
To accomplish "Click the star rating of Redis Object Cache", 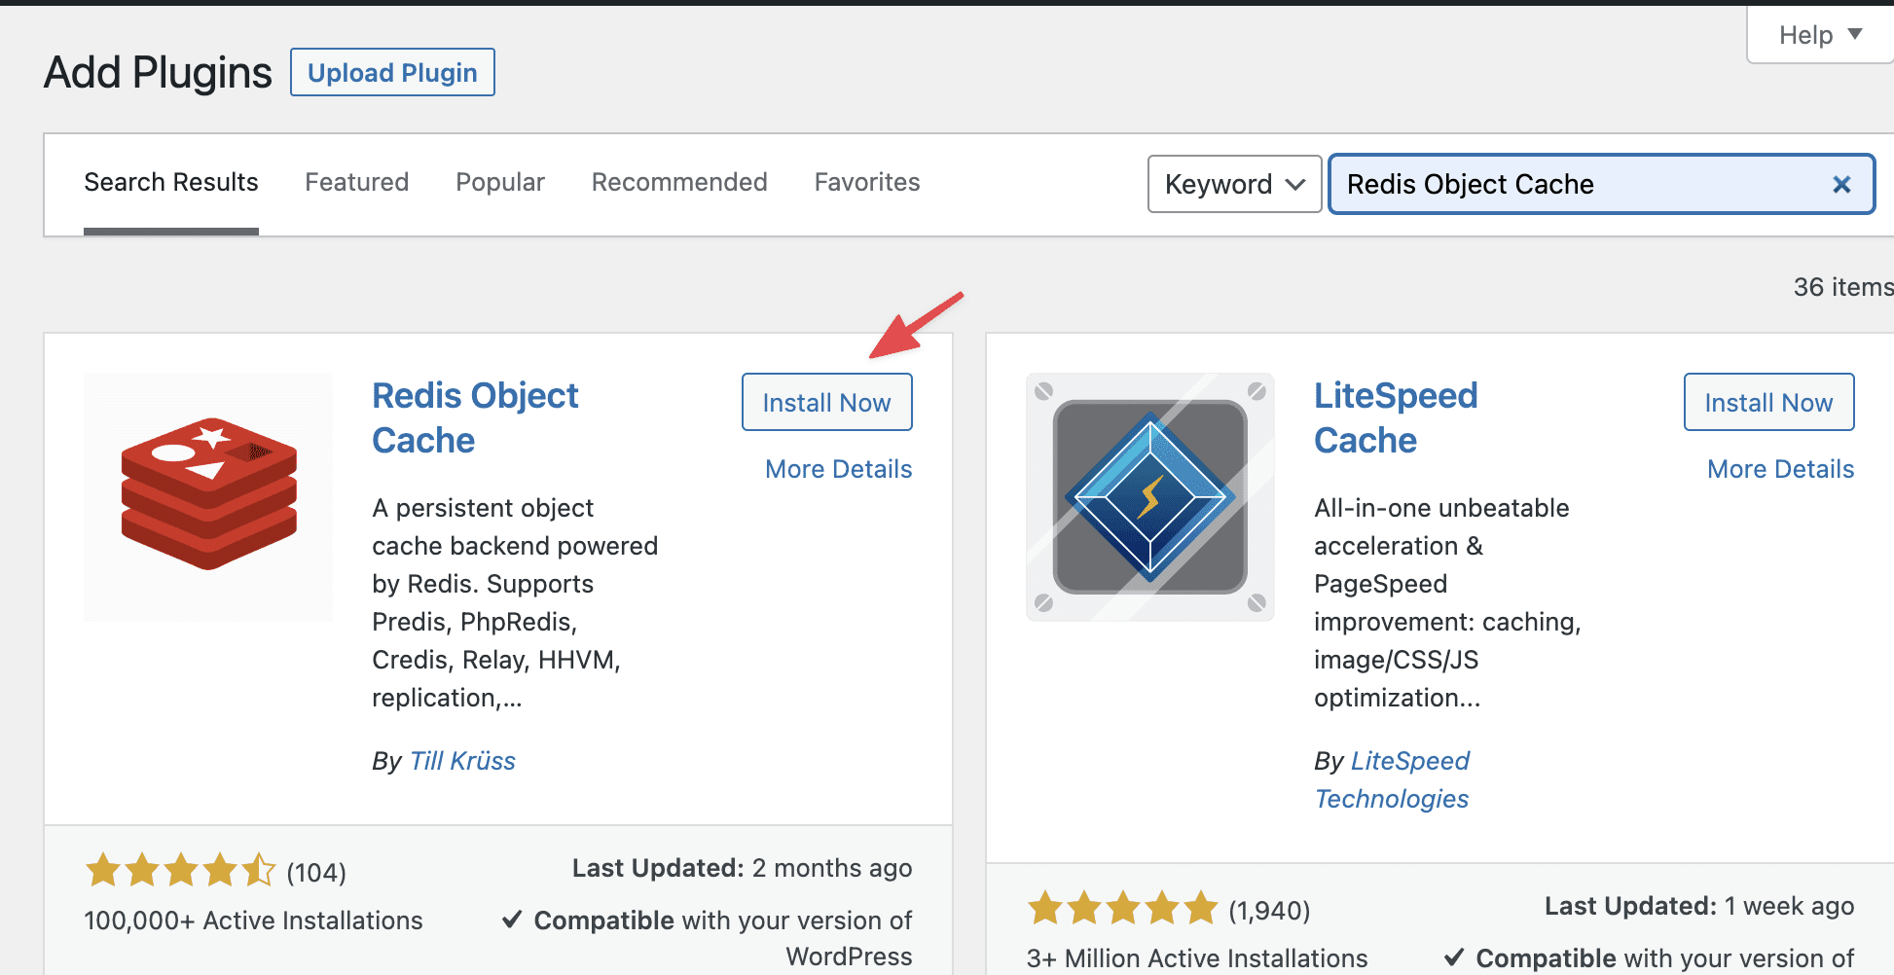I will [180, 870].
